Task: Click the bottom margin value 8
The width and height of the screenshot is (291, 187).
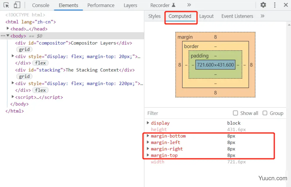Action: (x=215, y=93)
